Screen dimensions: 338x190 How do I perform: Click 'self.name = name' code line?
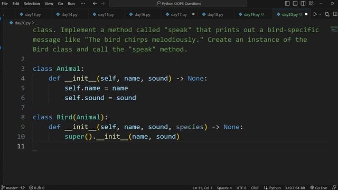[96, 88]
